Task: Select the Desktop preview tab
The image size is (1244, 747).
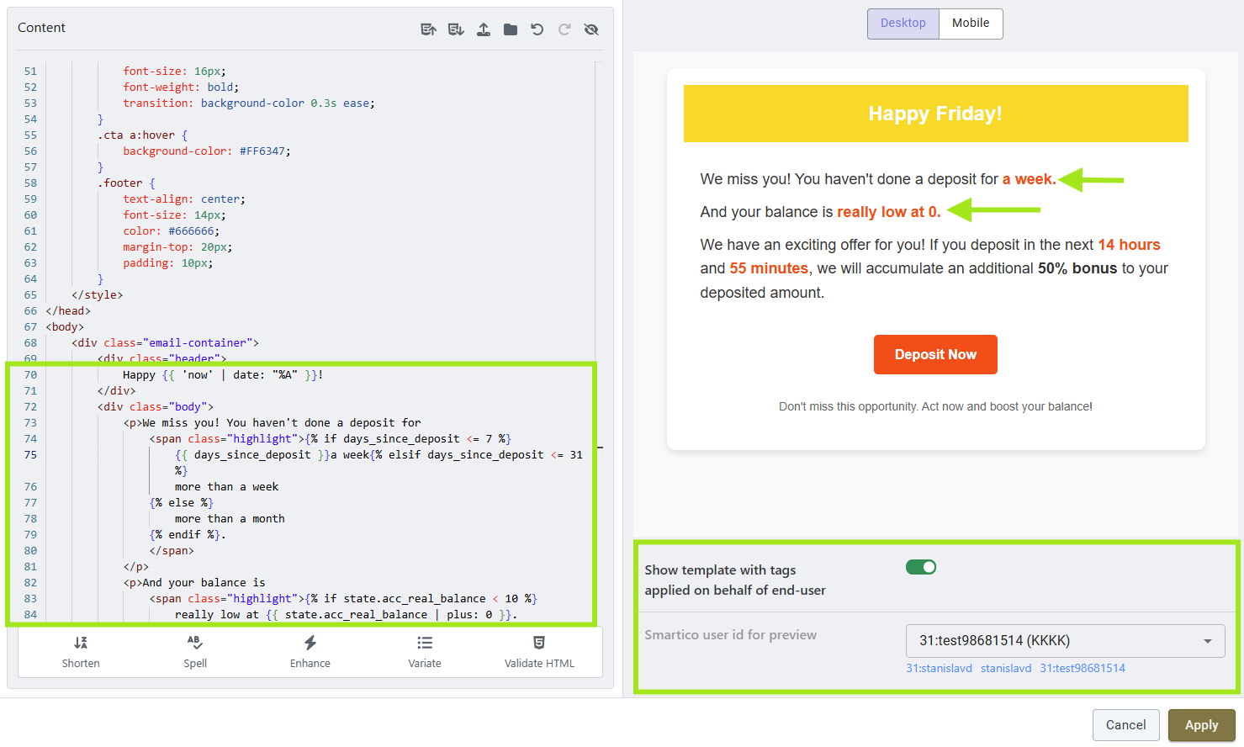Action: 903,24
